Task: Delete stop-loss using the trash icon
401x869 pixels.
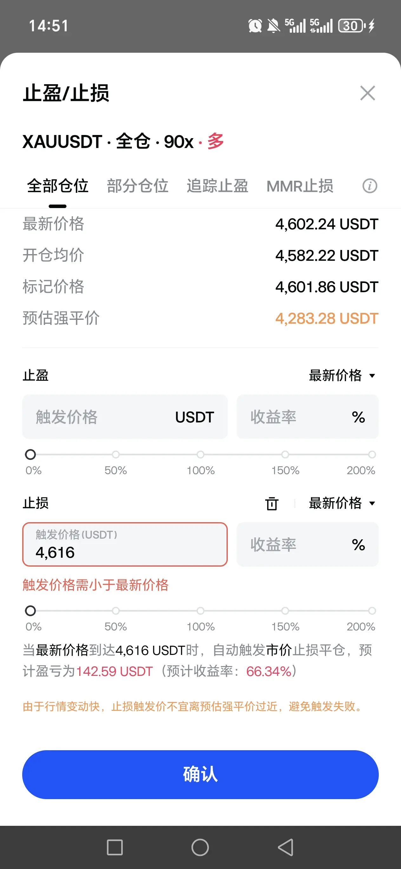Action: (x=272, y=503)
